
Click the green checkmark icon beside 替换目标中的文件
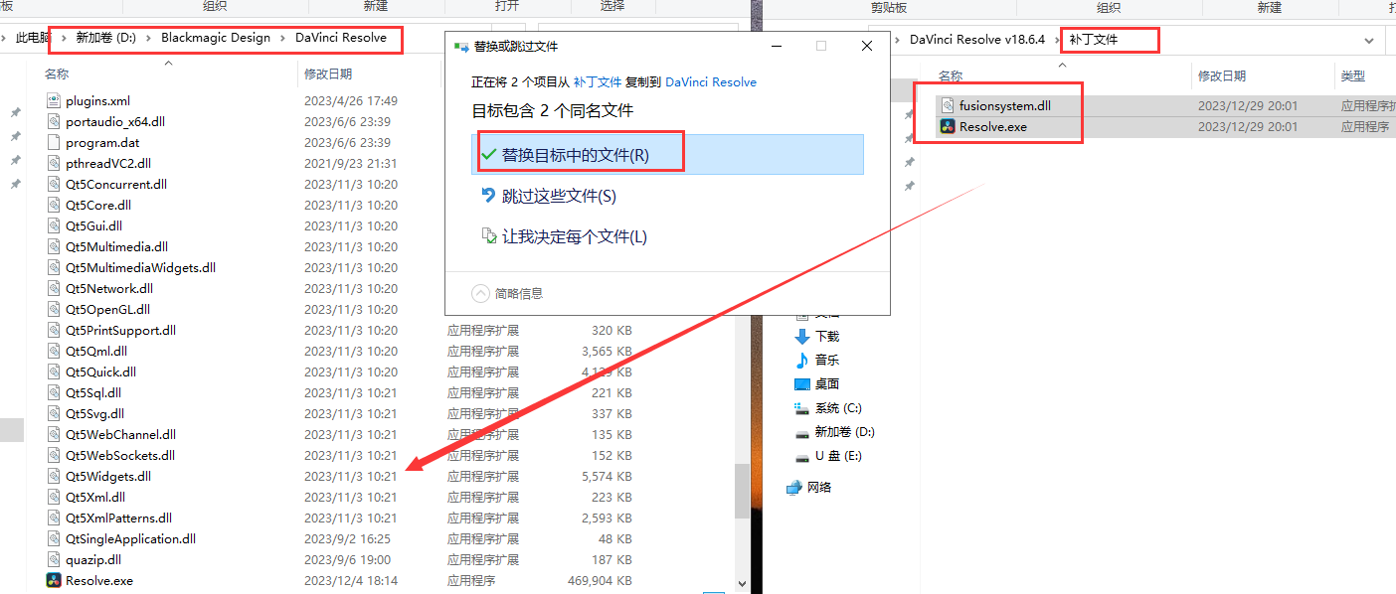(488, 155)
